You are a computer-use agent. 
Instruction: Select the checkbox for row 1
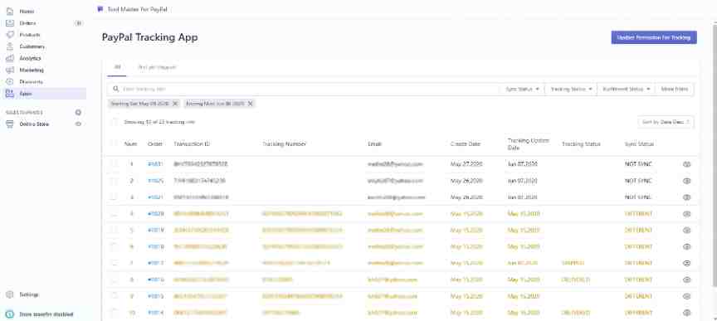(115, 163)
